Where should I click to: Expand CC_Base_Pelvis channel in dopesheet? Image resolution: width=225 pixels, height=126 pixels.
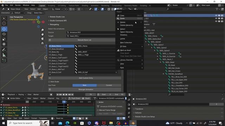pos(1,107)
